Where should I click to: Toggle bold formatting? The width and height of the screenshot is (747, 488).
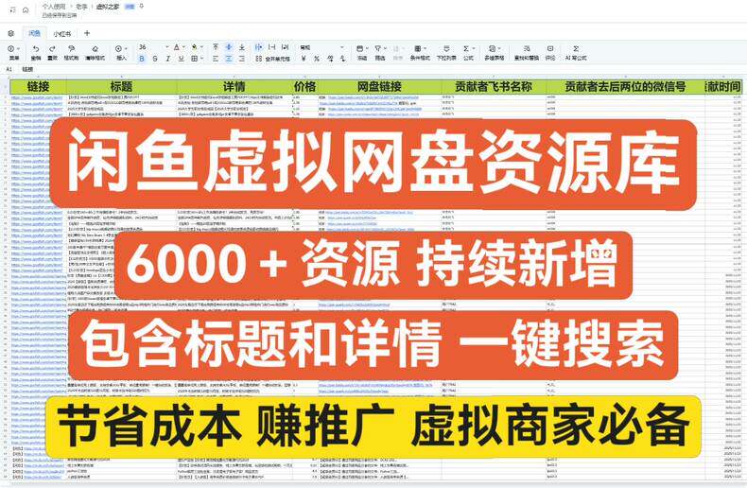pos(142,58)
